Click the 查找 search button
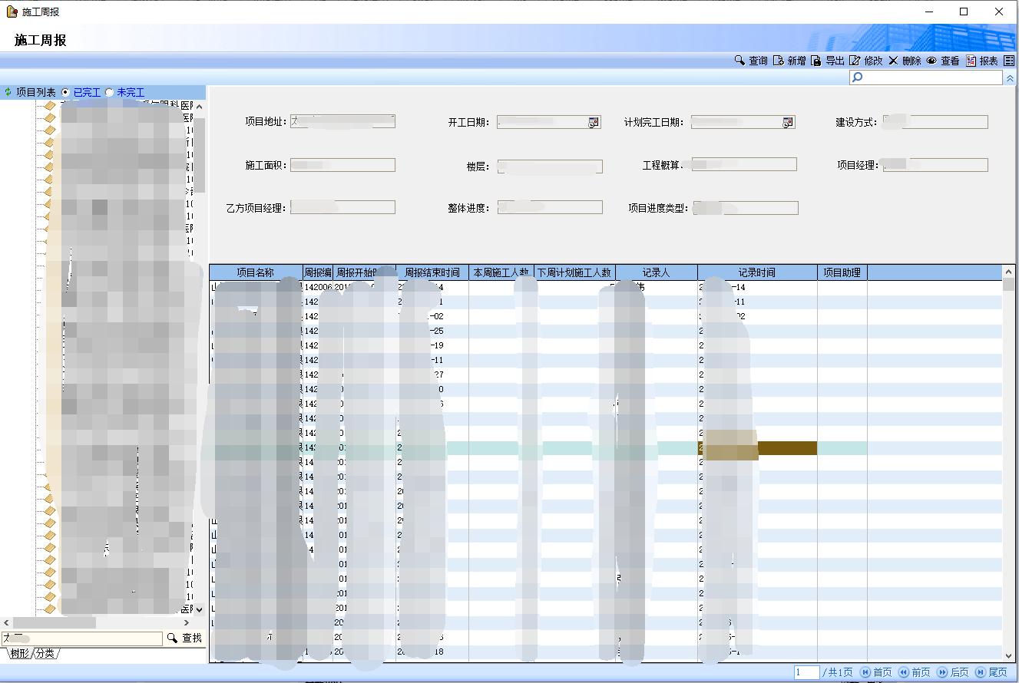1019x683 pixels. [x=184, y=638]
